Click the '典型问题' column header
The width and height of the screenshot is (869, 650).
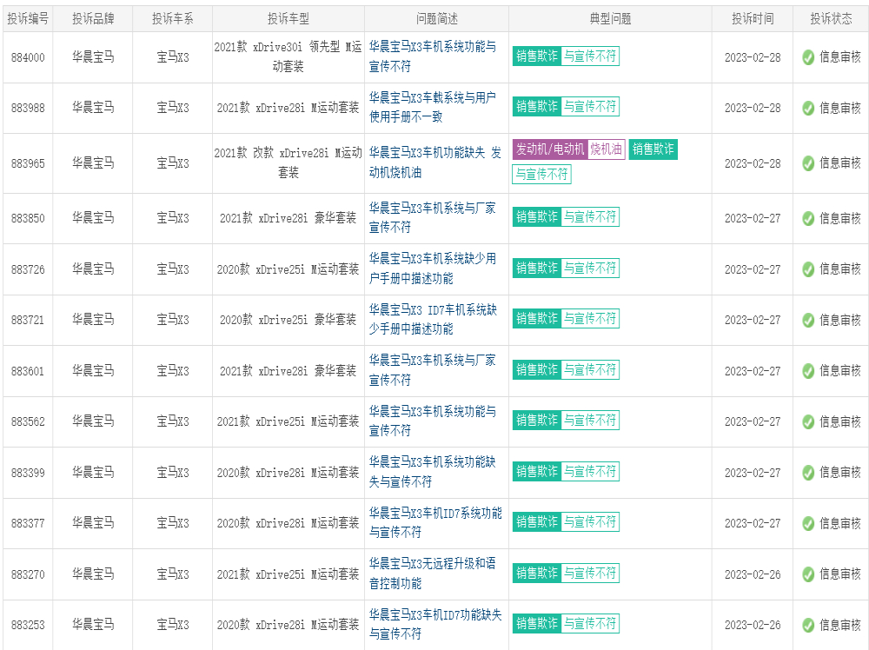(x=610, y=19)
